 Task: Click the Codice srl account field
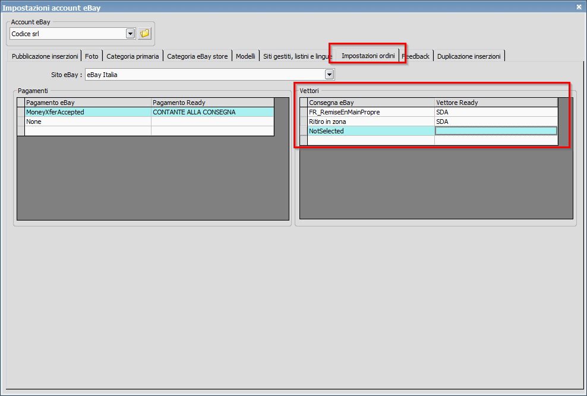(68, 34)
